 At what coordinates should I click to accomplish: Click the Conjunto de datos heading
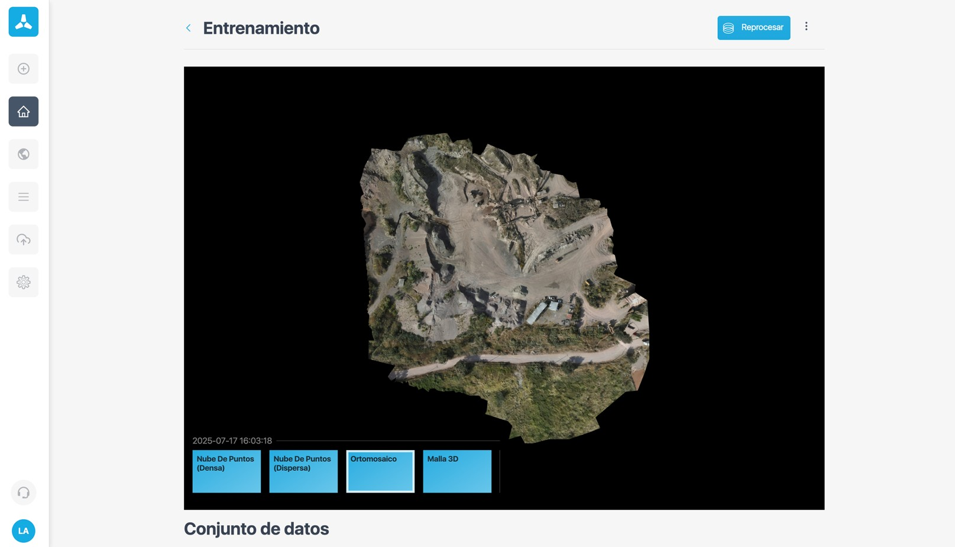point(256,529)
